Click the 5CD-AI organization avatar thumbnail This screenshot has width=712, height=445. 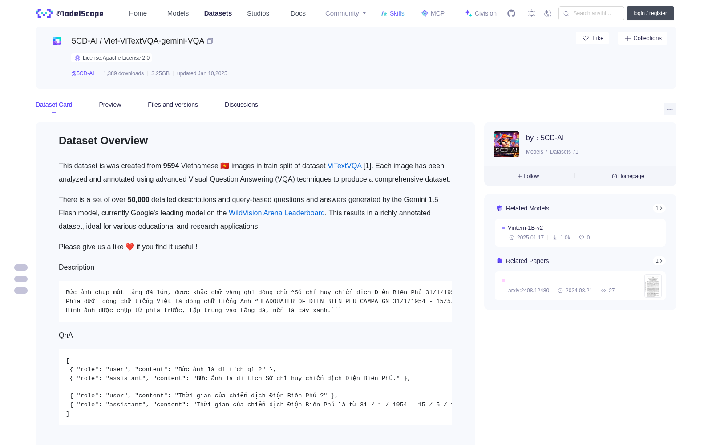[506, 144]
